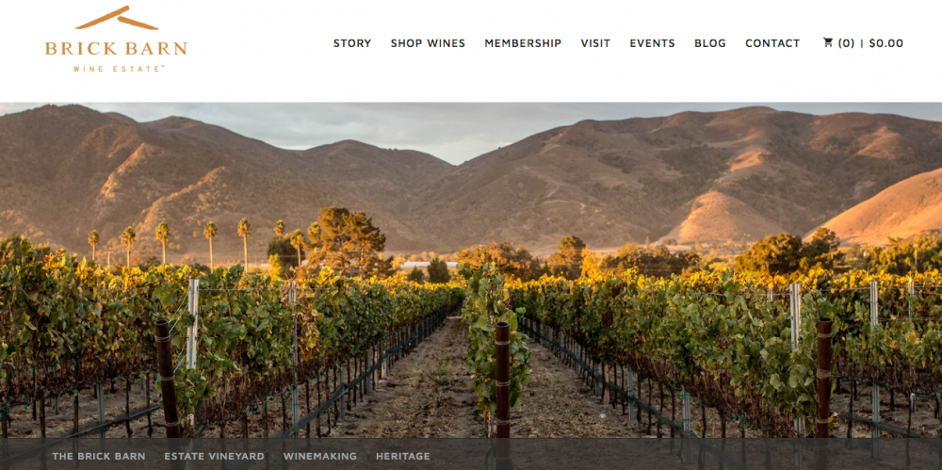Select Visit in the top navigation
This screenshot has height=470, width=942.
(595, 43)
